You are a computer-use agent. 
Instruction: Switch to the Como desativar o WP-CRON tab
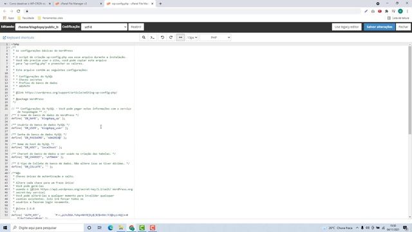coord(27,4)
